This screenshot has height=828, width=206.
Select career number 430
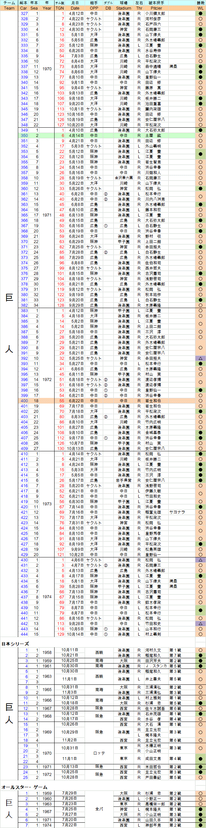point(24,560)
